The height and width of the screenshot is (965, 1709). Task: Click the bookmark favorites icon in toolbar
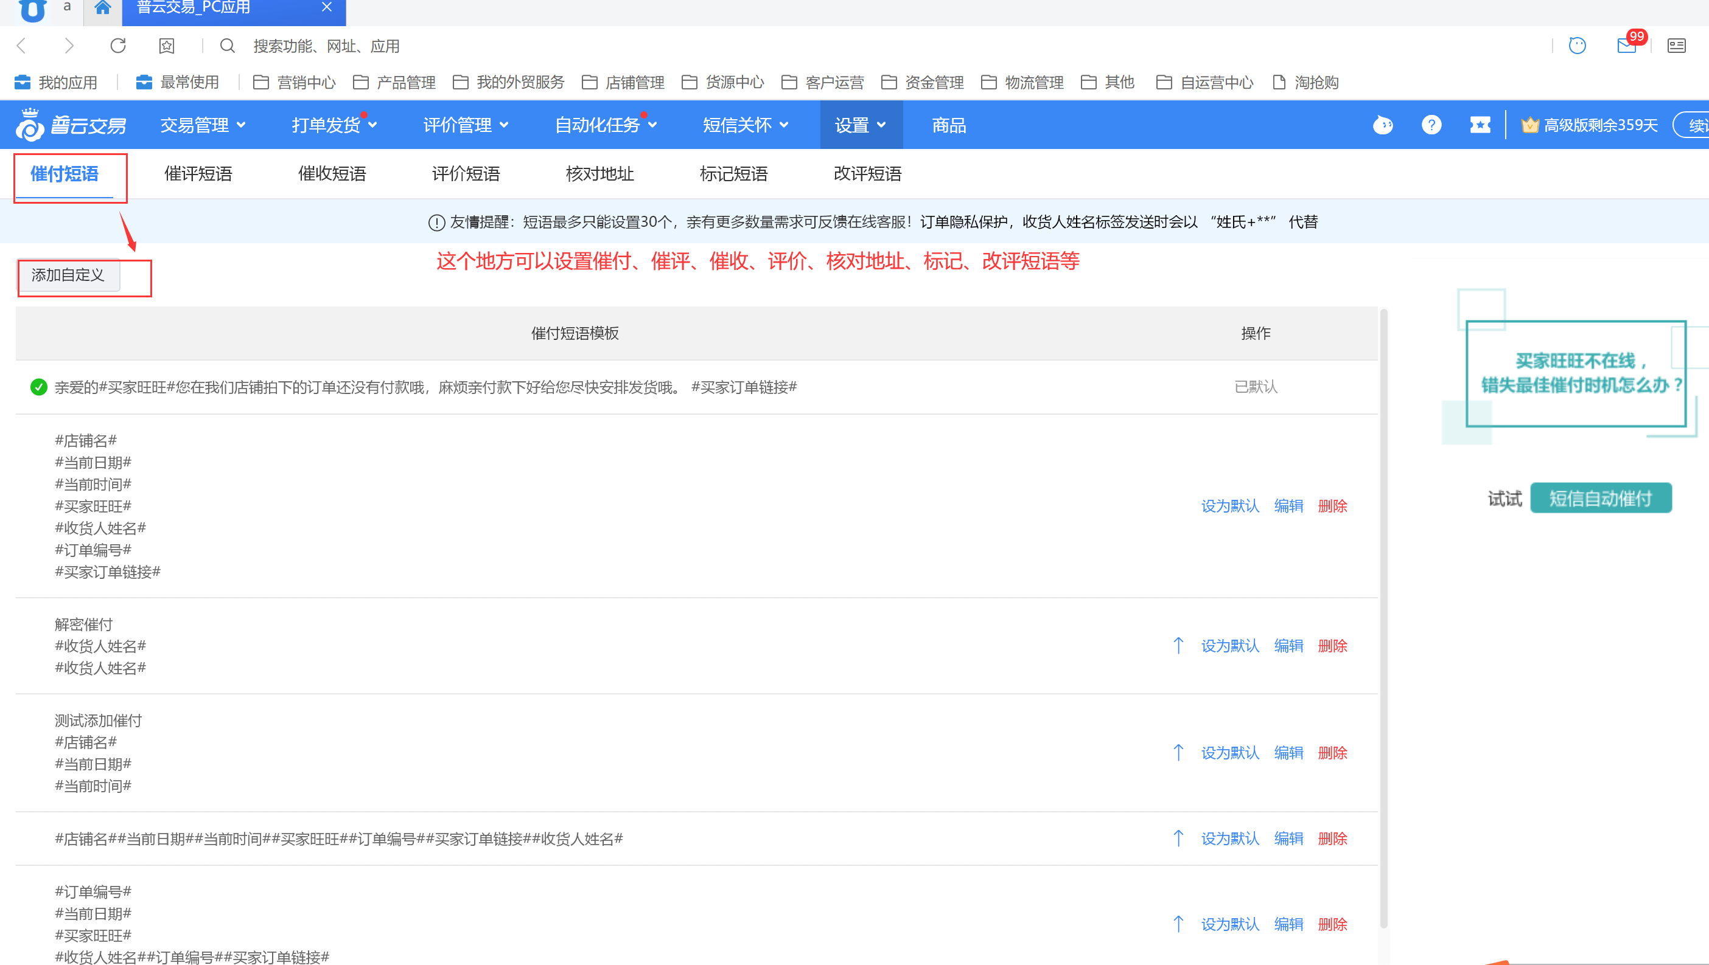pyautogui.click(x=167, y=46)
